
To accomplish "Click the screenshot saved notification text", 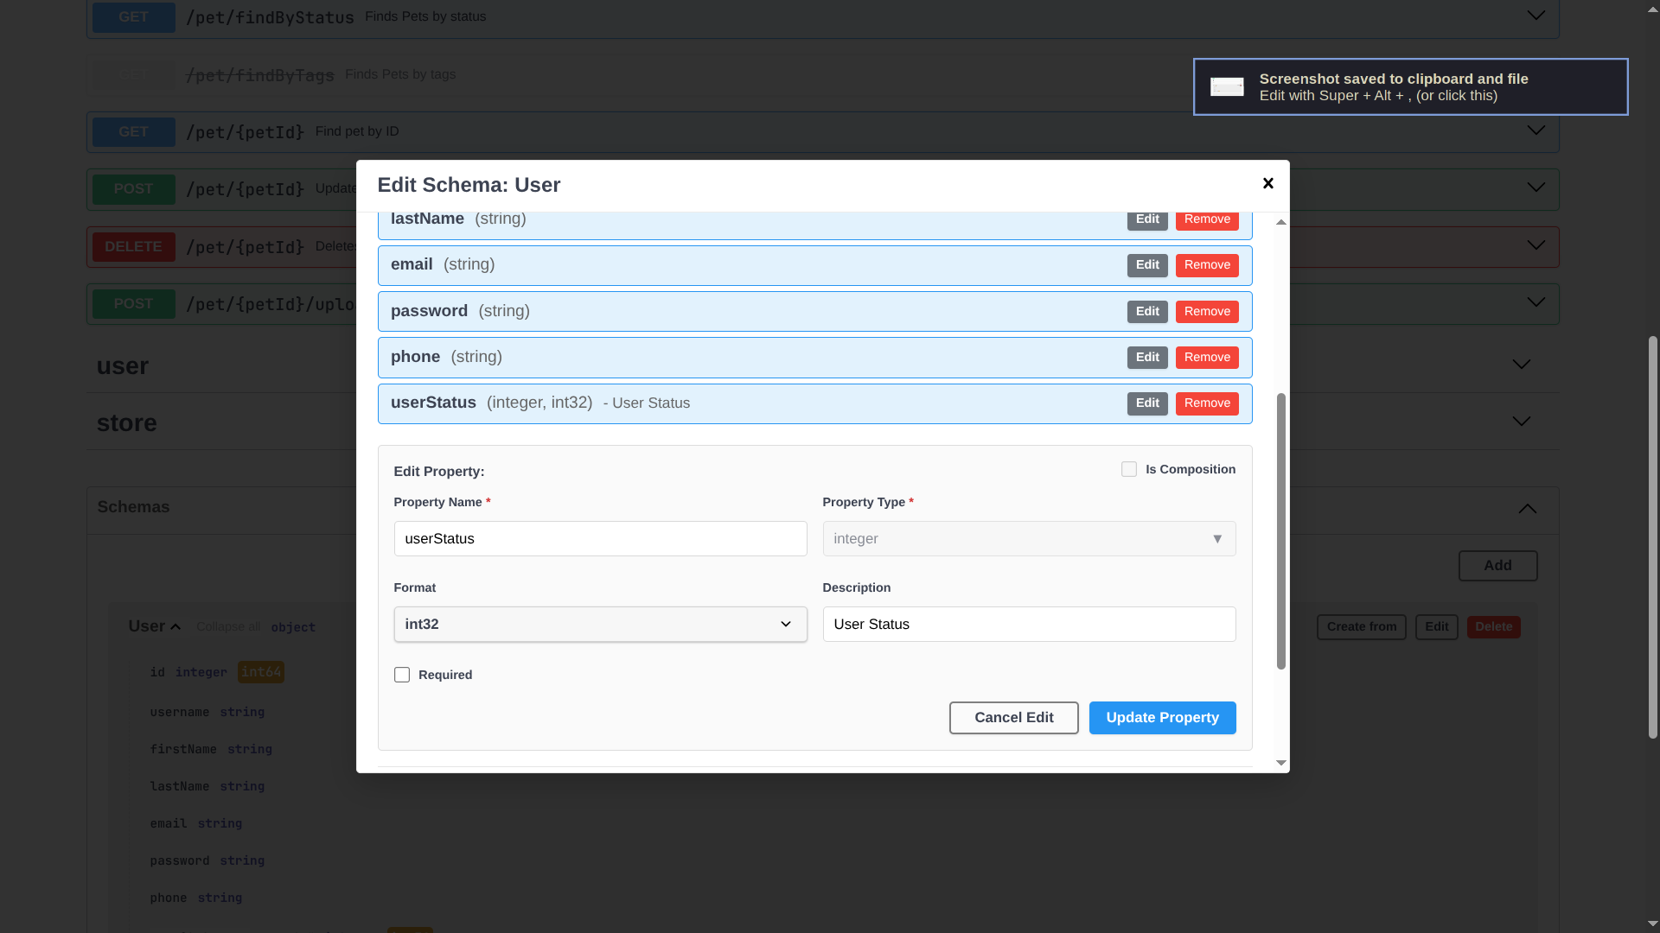I will (x=1393, y=86).
